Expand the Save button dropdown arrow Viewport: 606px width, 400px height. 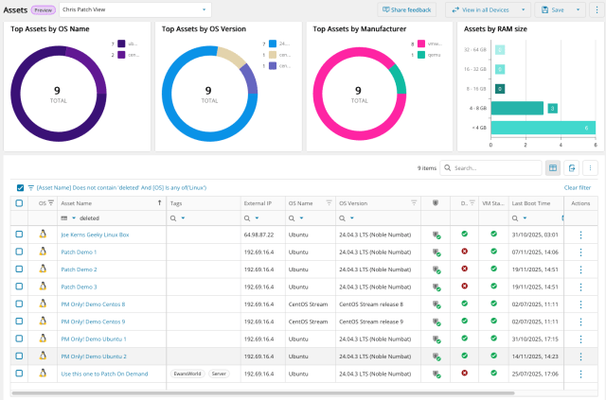577,9
